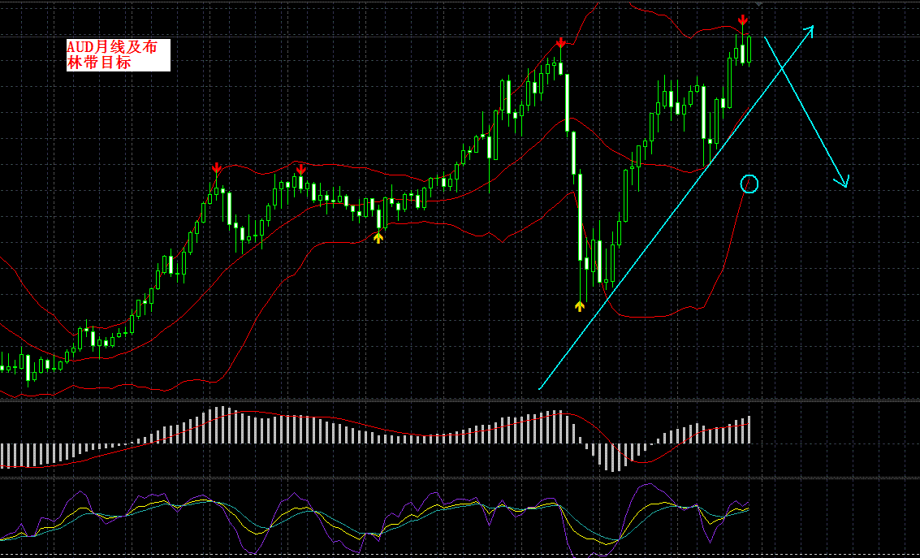920x558 pixels.
Task: Click the cyan downward arrowhead tip
Action: click(x=847, y=187)
